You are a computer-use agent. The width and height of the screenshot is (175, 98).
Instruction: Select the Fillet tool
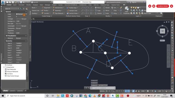pos(114,10)
